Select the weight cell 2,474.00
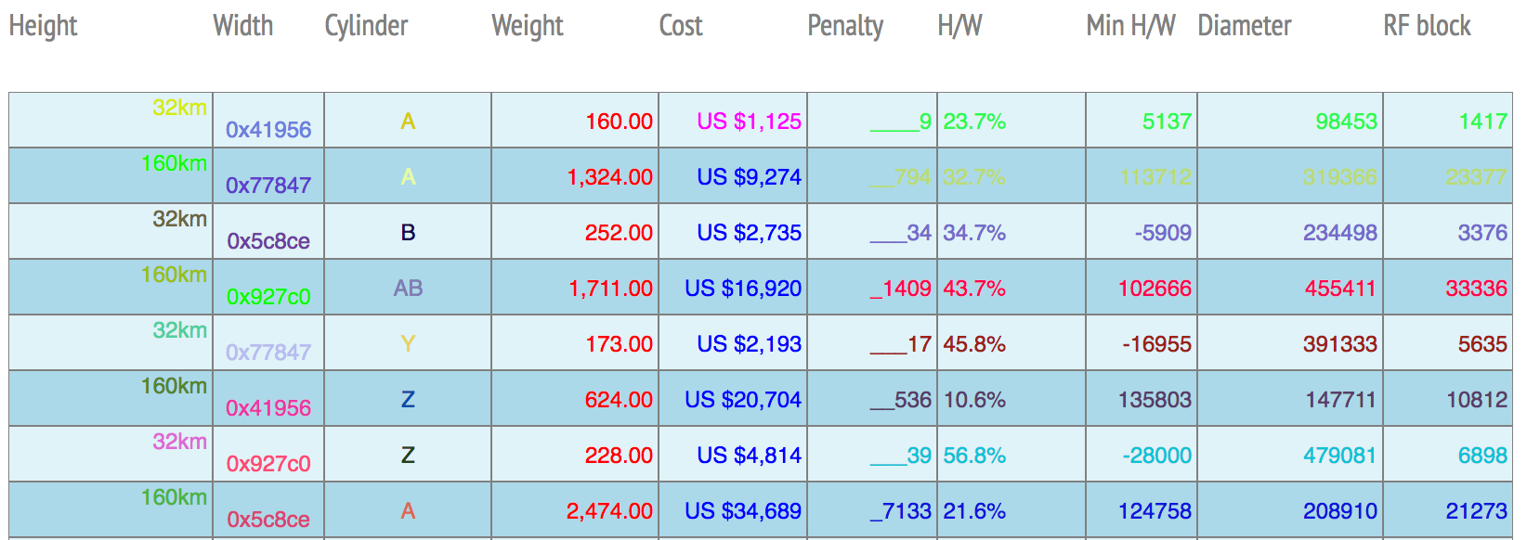The image size is (1527, 540). (x=609, y=511)
